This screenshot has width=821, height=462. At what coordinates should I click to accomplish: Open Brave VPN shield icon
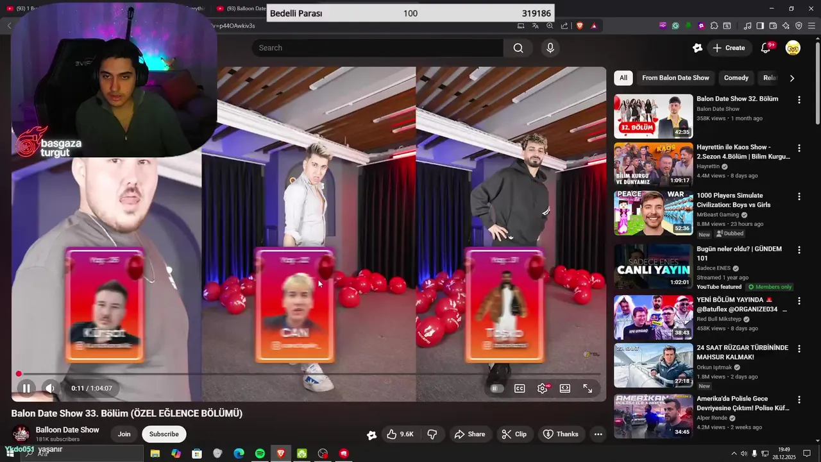coord(799,26)
